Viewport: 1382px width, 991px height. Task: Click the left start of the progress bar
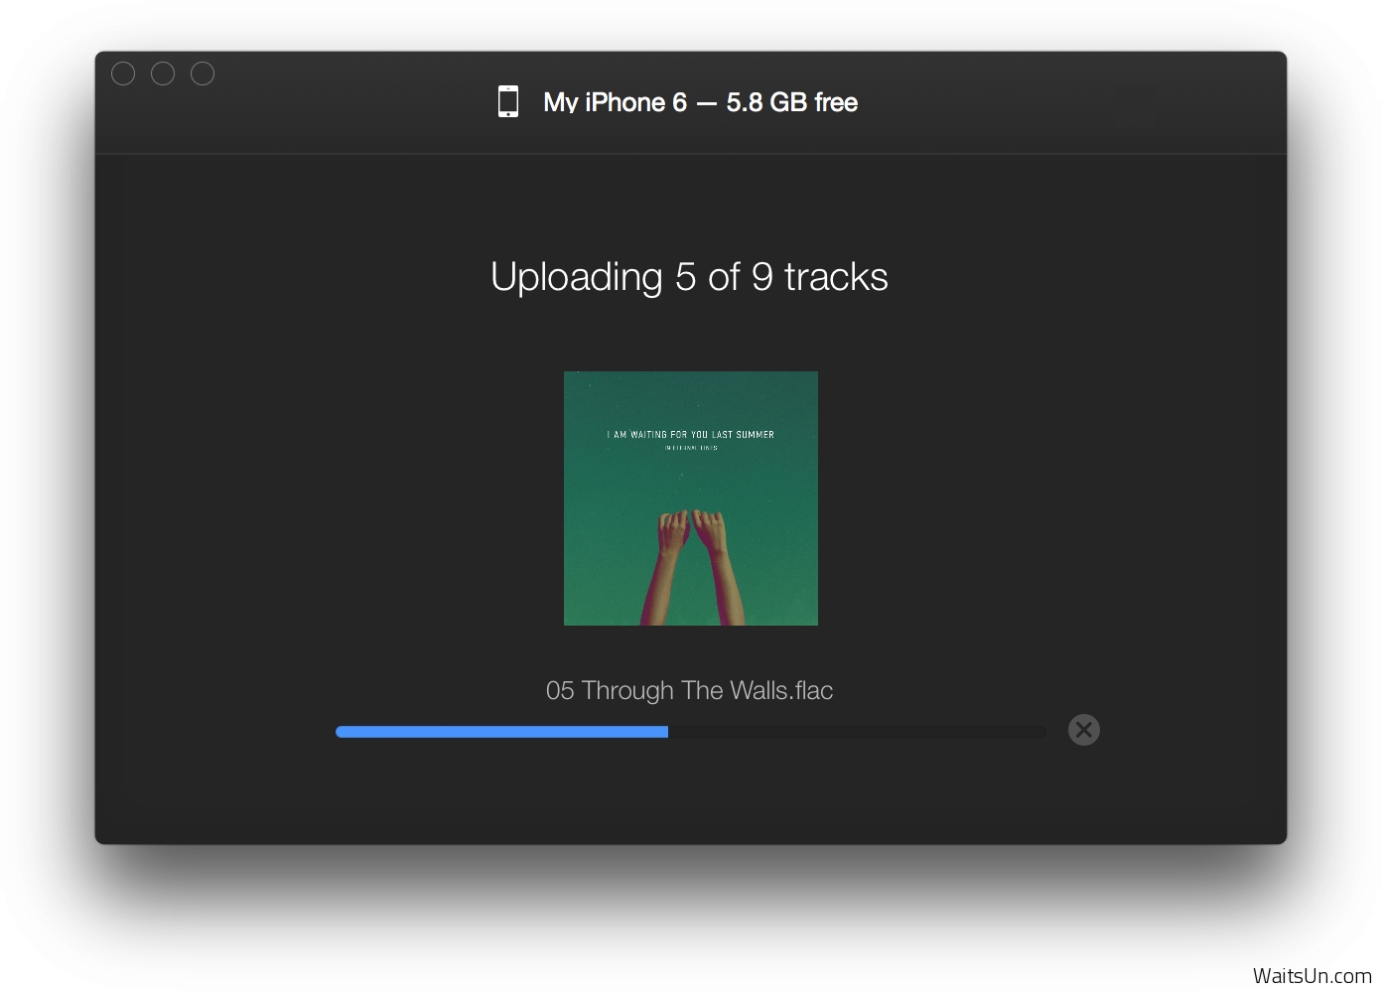pos(342,732)
